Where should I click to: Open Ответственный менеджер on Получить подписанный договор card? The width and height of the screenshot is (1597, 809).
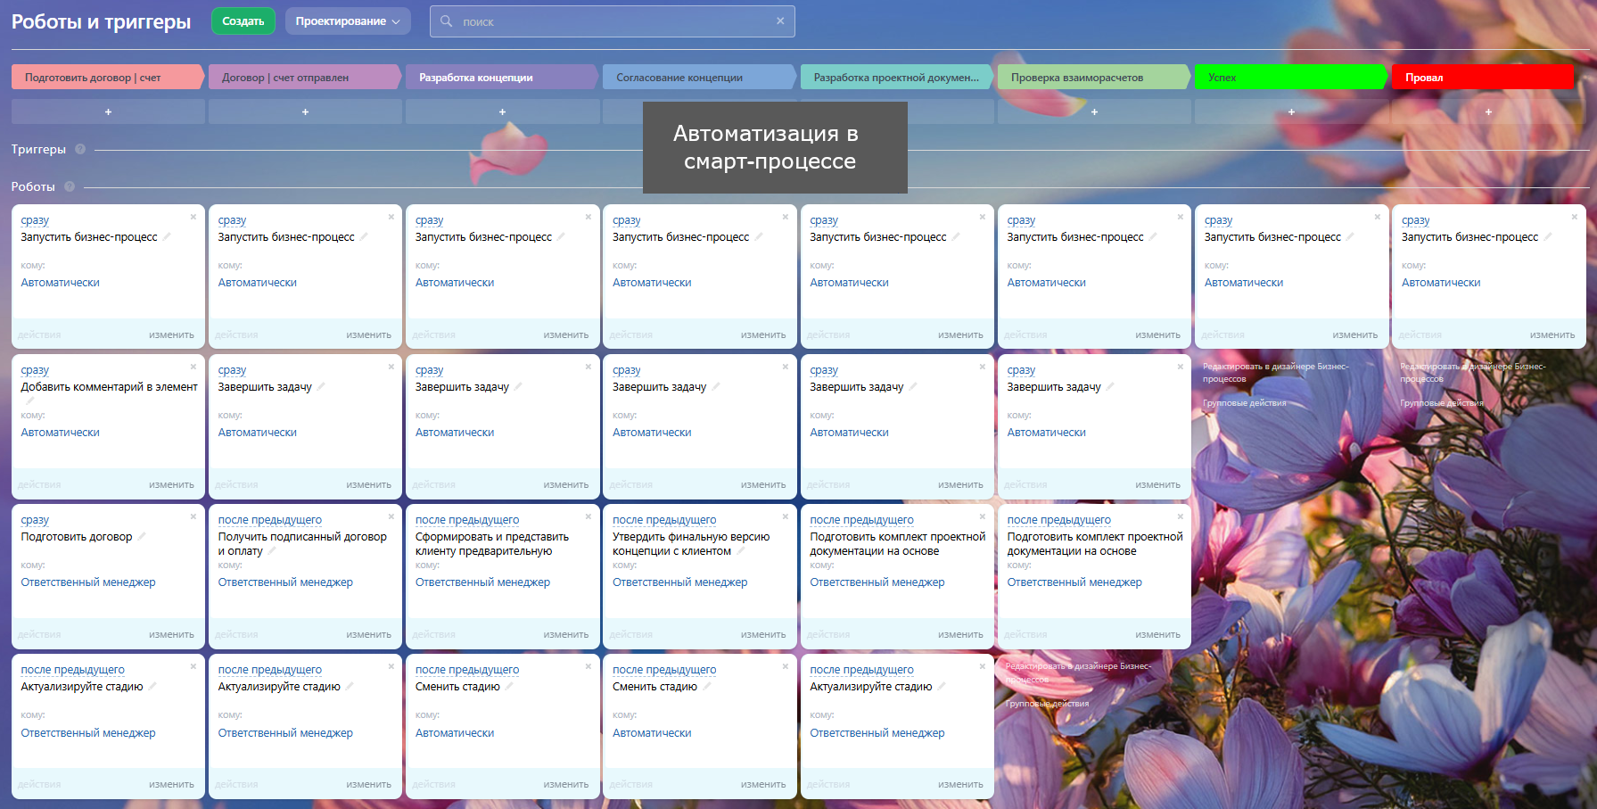pos(285,582)
